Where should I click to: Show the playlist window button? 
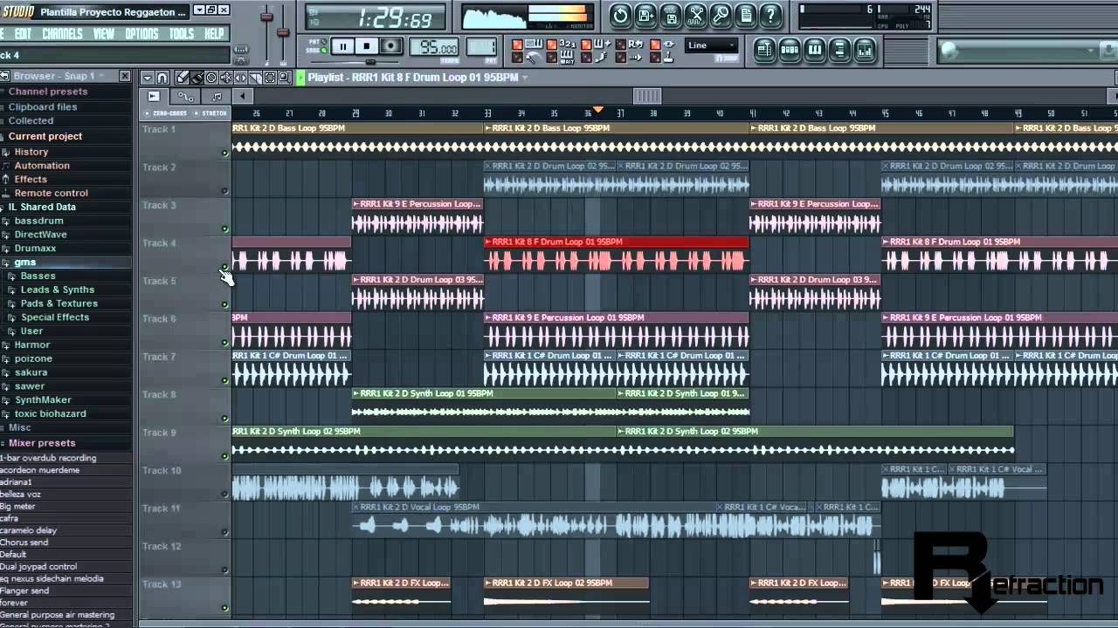[x=764, y=50]
